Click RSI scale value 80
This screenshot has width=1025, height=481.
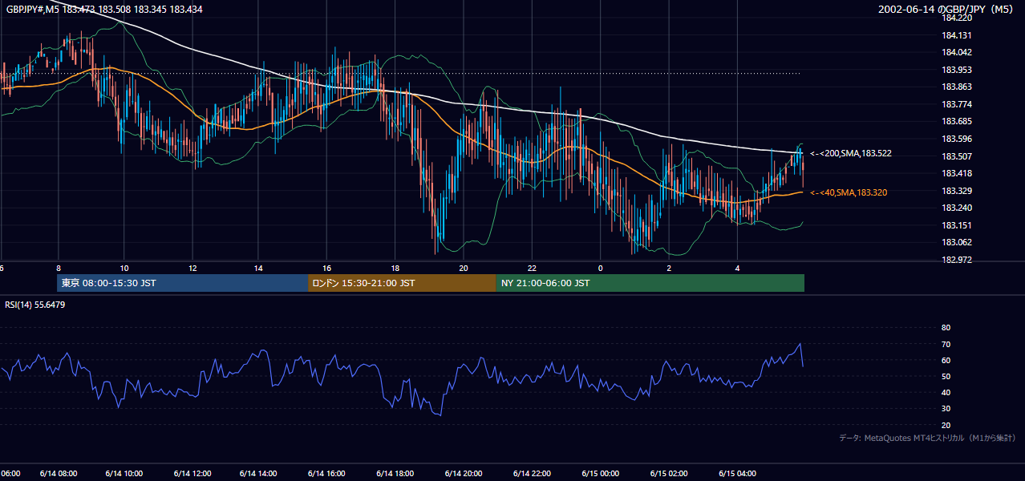pyautogui.click(x=946, y=328)
